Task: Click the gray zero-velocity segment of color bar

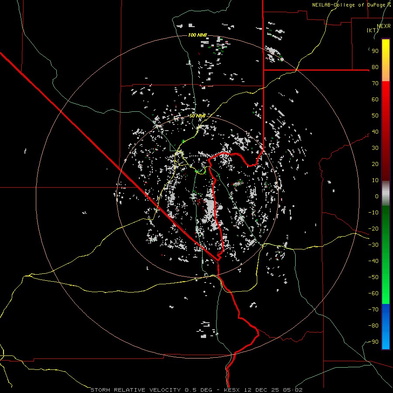Action: [x=386, y=193]
